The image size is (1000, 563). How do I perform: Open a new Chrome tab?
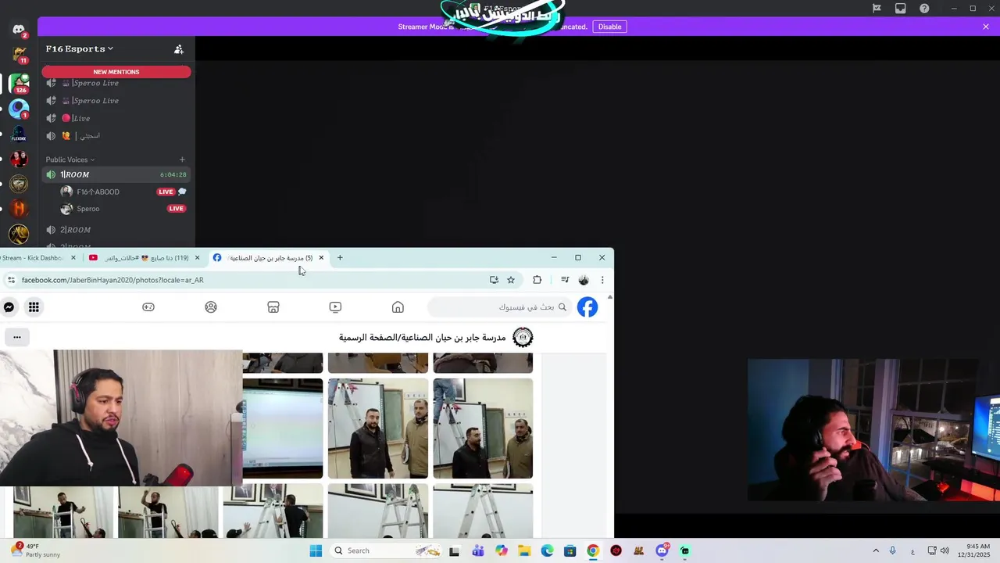(340, 258)
